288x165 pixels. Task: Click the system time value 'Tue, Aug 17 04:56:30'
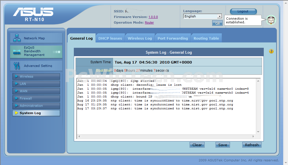[x=153, y=62]
